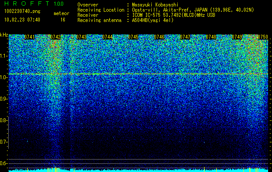Image resolution: width=272 pixels, height=172 pixels.
Task: Click the 0746 time marker
Action: point(159,37)
